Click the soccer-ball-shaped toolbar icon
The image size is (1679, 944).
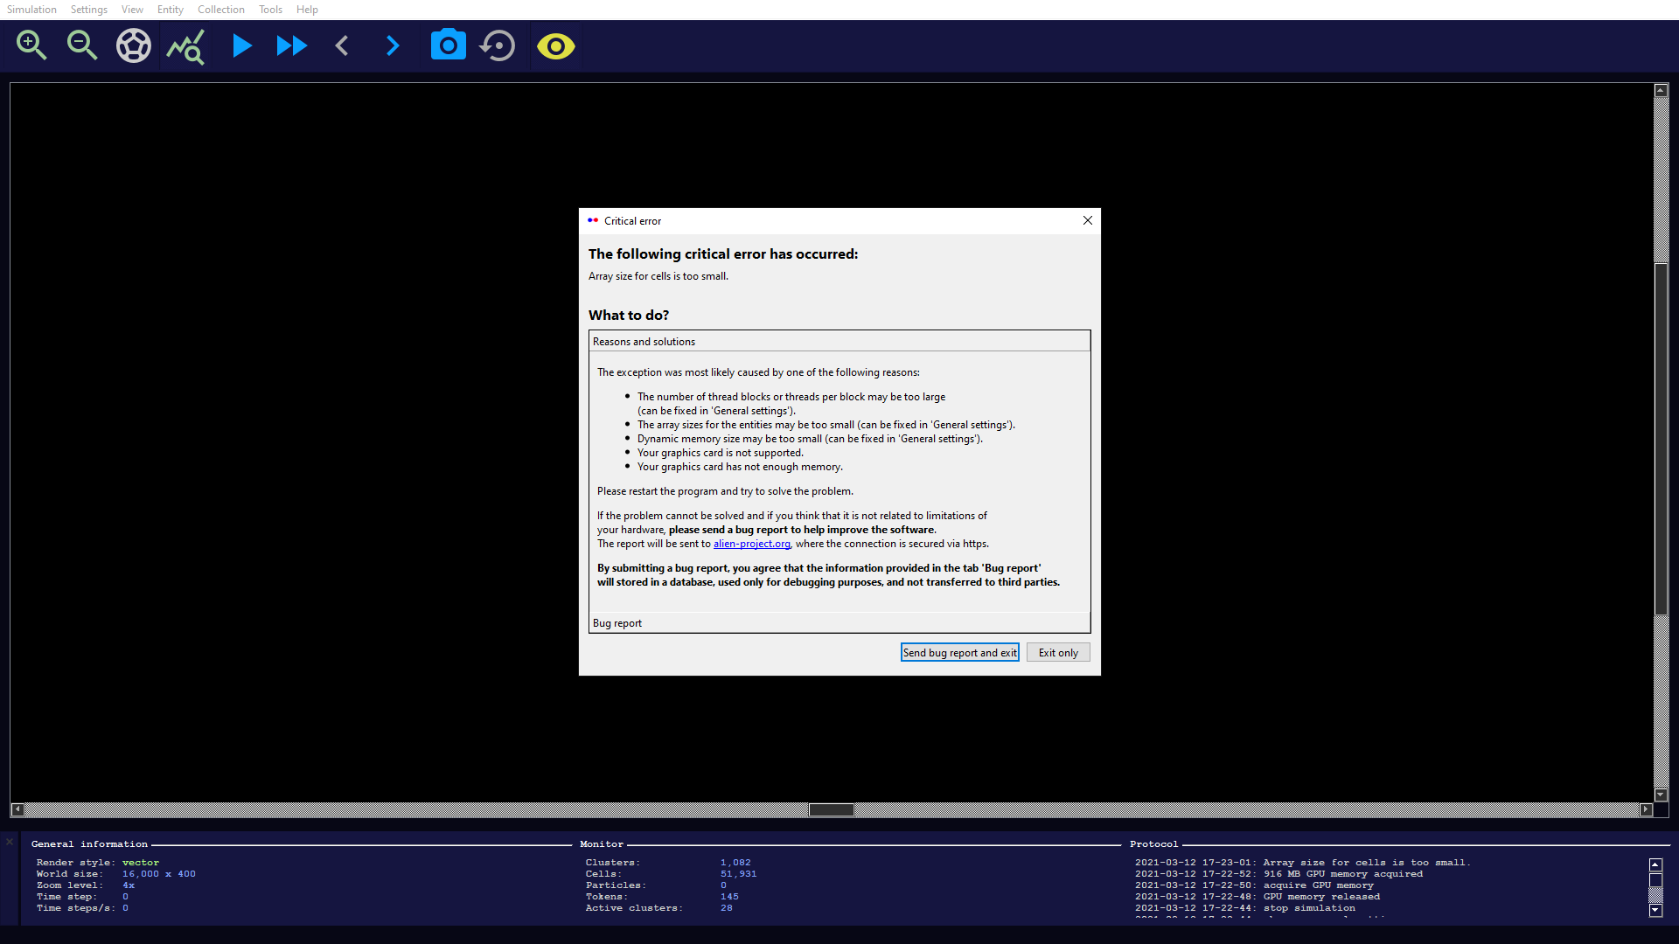[x=134, y=45]
